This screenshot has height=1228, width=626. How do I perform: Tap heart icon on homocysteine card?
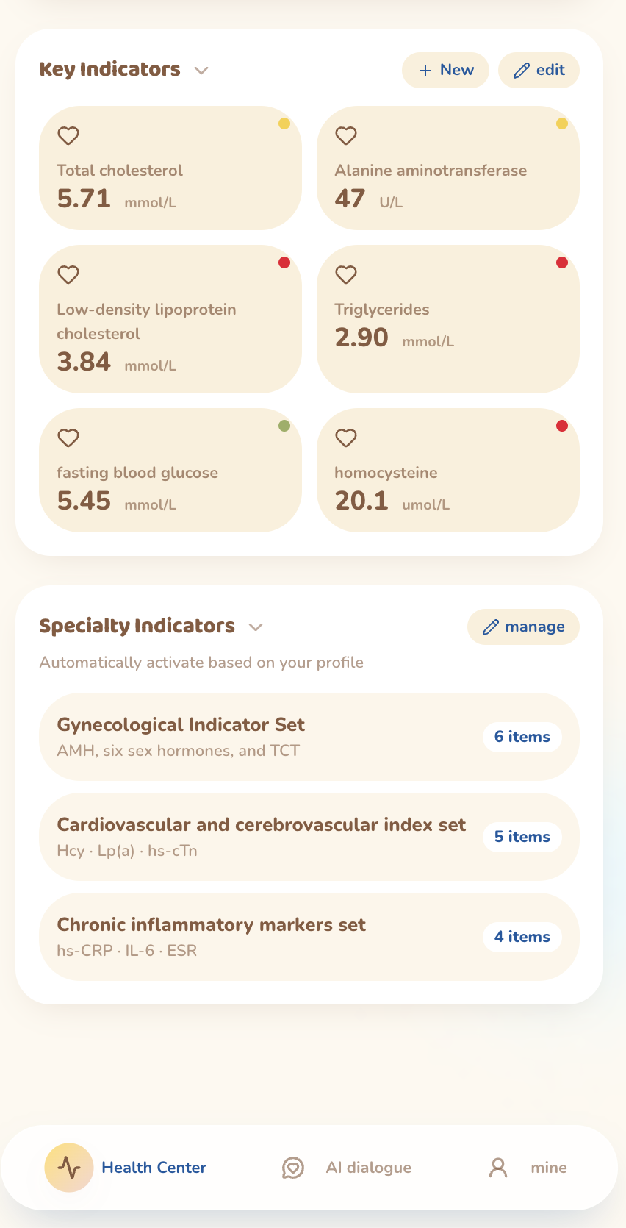tap(346, 438)
